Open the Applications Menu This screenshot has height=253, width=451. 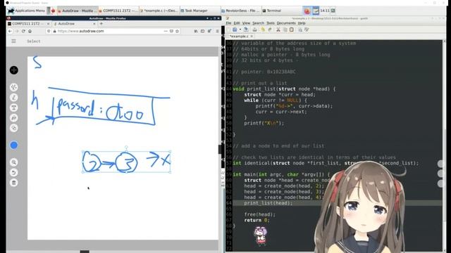tap(27, 11)
